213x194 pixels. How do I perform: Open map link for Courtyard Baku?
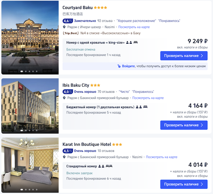[x=134, y=27]
